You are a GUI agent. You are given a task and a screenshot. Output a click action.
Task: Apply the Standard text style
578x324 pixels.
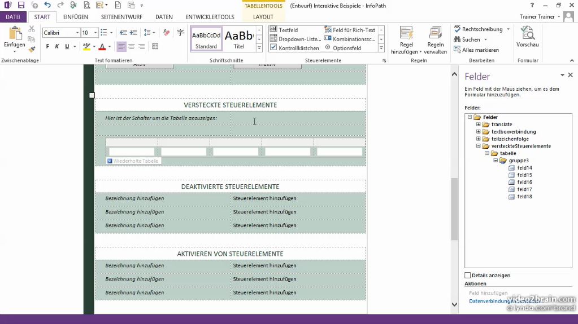(206, 39)
